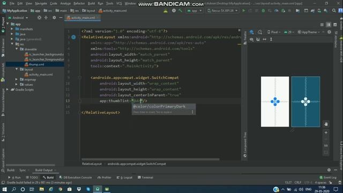Toggle autoconnect magnet icon in preview
This screenshot has height=193, width=343.
(258, 39)
